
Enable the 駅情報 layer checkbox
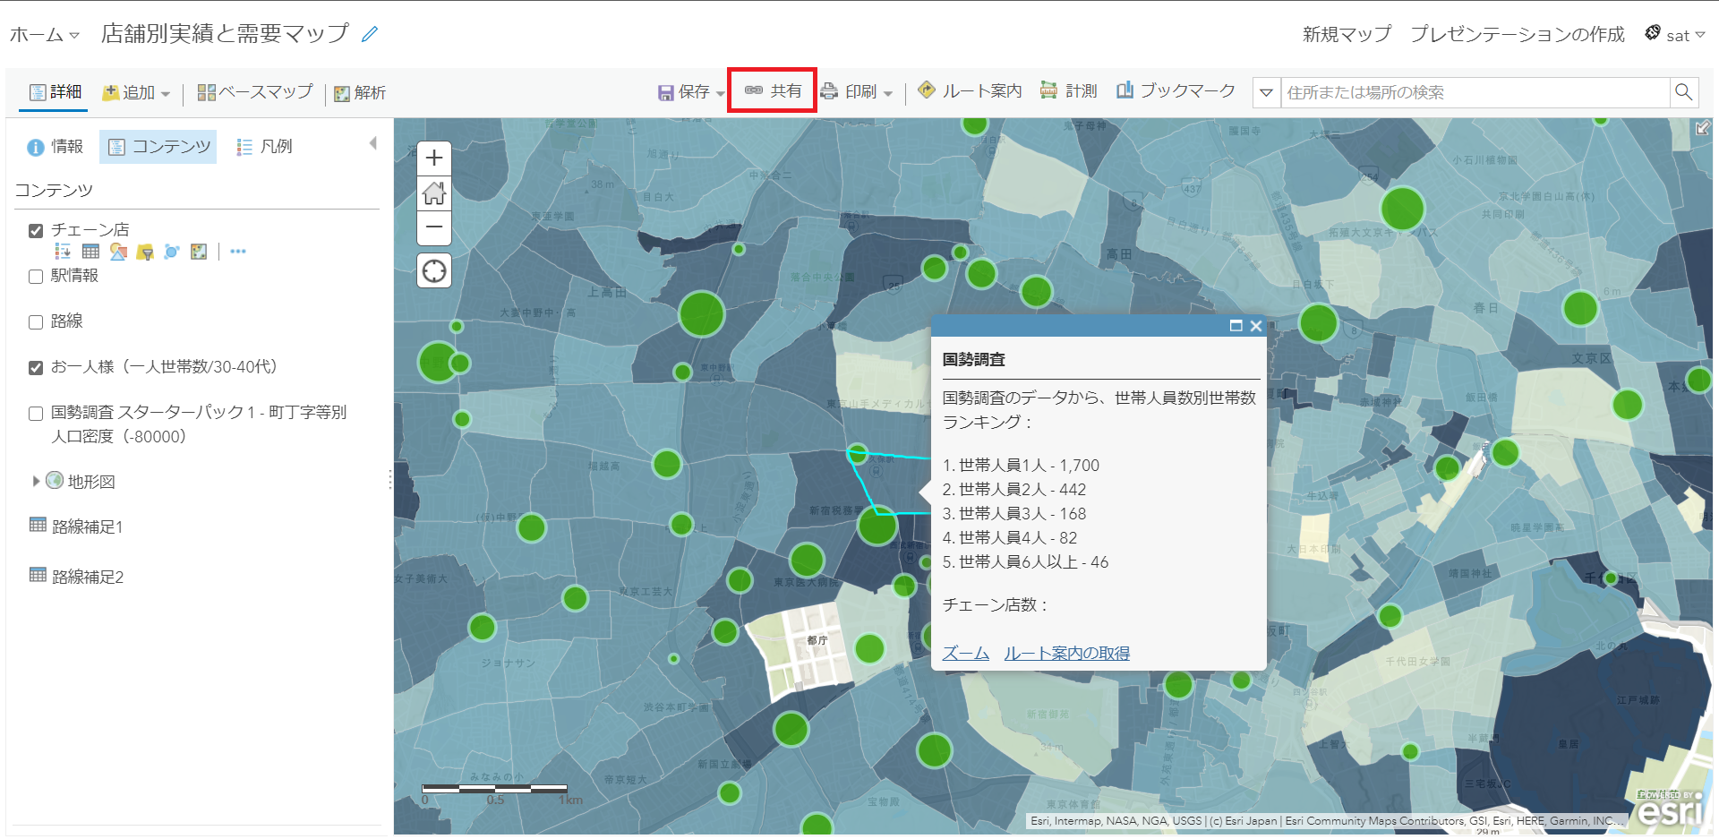pos(36,277)
